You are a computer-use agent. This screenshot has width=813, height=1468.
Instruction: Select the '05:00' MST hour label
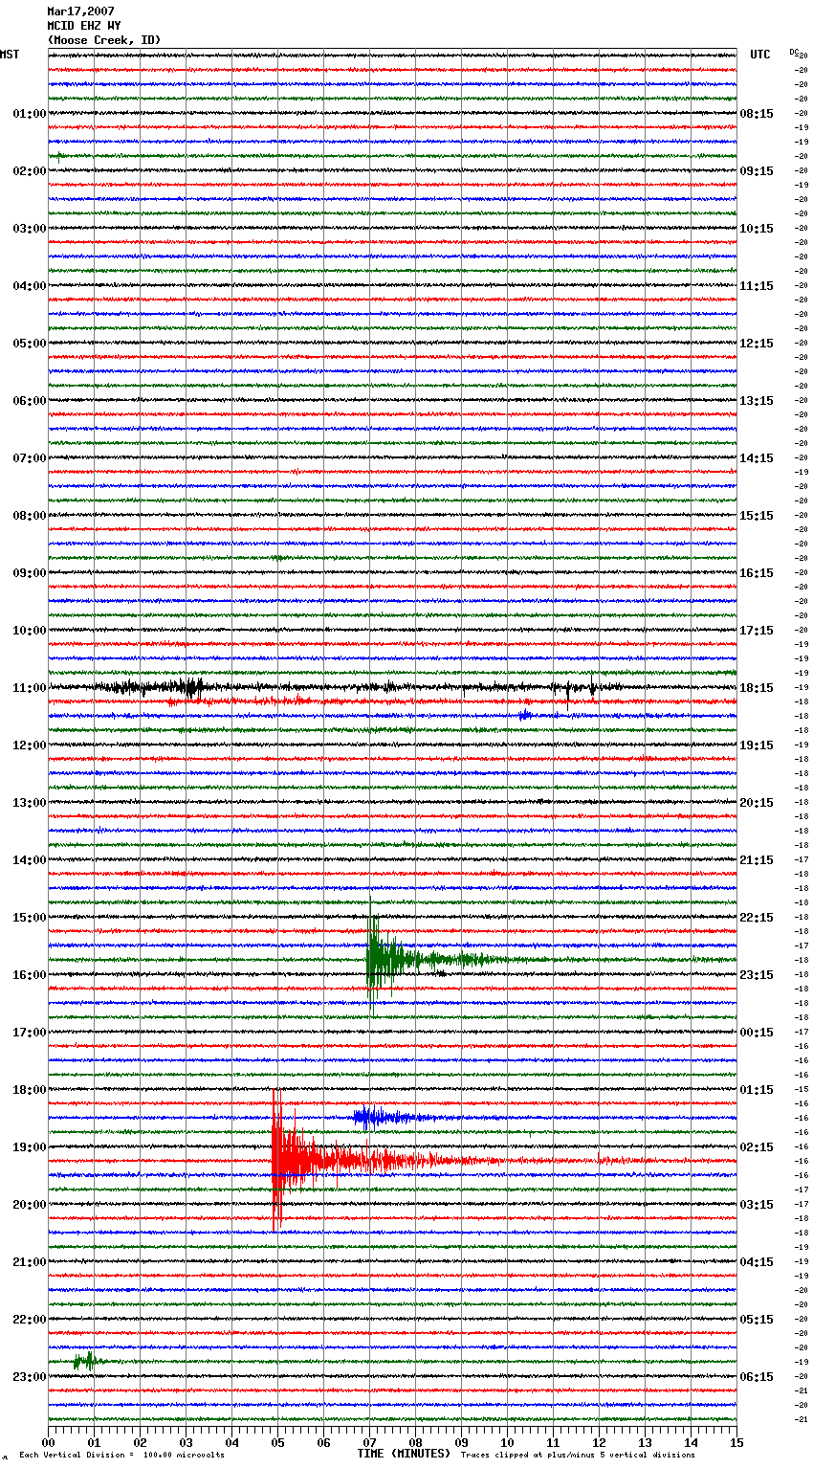tap(29, 344)
